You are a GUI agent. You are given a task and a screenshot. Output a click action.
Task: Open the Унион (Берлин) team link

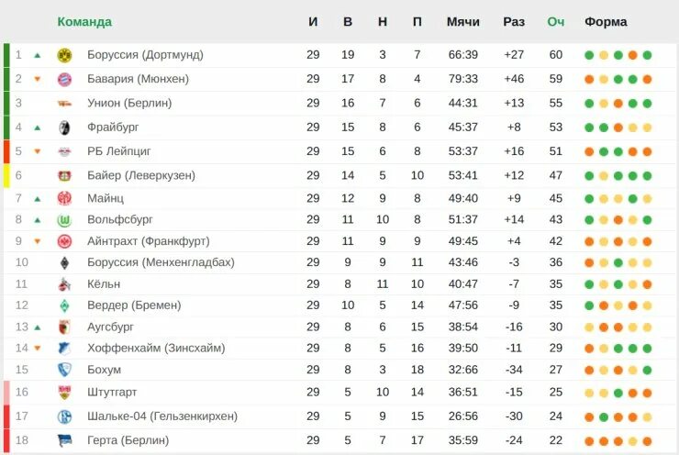point(129,103)
